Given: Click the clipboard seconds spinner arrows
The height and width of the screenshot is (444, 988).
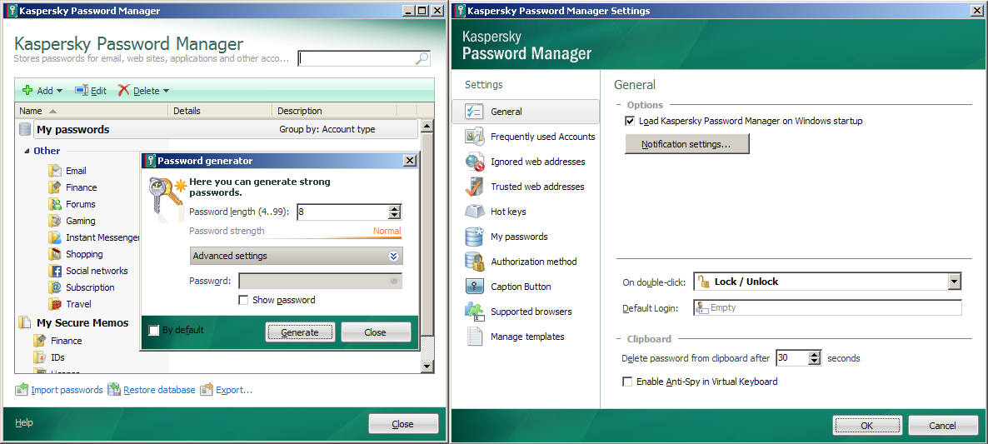Looking at the screenshot, I should coord(815,357).
